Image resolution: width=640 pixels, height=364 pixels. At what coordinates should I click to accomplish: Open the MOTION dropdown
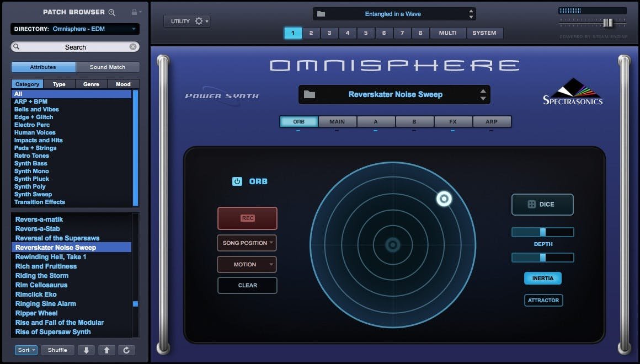point(247,264)
